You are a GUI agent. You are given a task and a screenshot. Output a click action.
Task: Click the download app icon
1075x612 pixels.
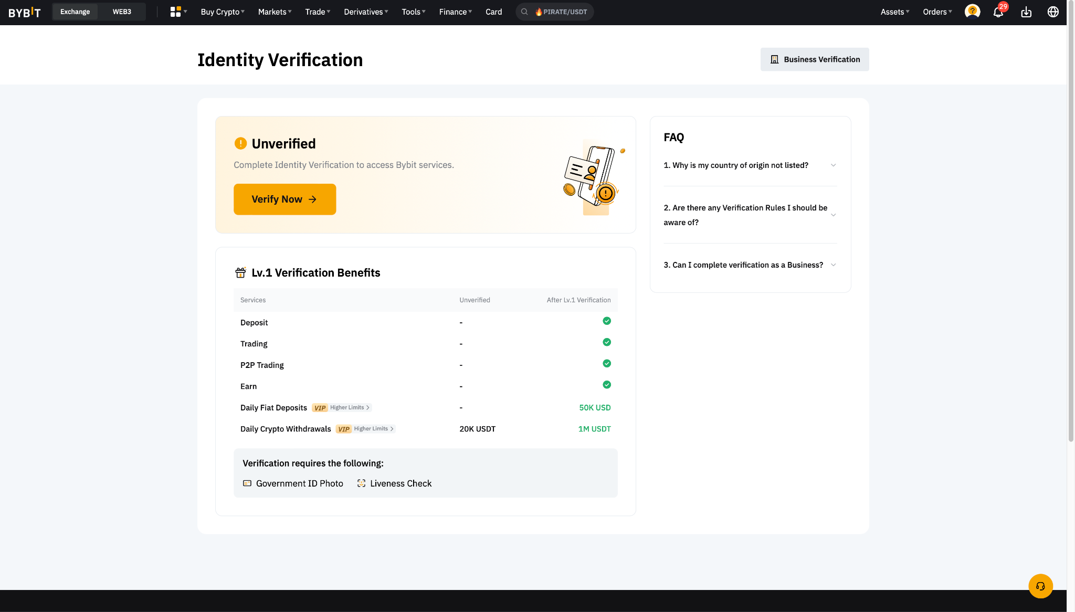coord(1026,12)
